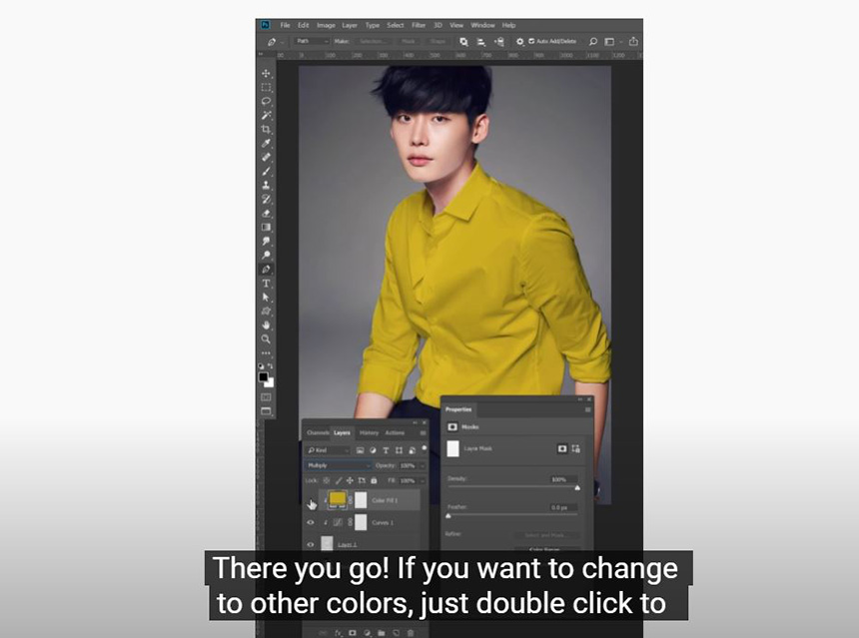Switch to the History tab
Image resolution: width=859 pixels, height=638 pixels.
point(369,432)
